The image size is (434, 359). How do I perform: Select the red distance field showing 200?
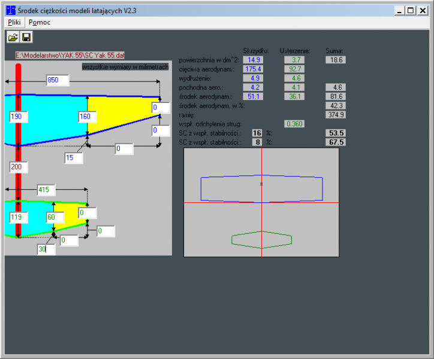pyautogui.click(x=20, y=166)
